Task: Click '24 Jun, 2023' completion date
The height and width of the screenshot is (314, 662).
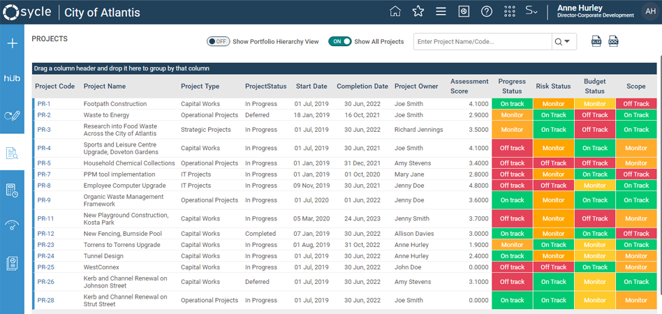Action: coord(362,218)
